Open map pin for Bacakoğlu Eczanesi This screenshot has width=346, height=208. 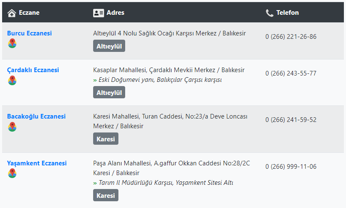coord(12,127)
